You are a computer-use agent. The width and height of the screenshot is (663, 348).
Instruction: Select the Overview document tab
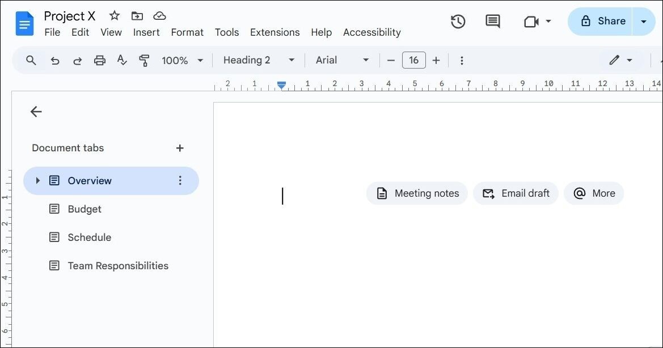tap(111, 181)
